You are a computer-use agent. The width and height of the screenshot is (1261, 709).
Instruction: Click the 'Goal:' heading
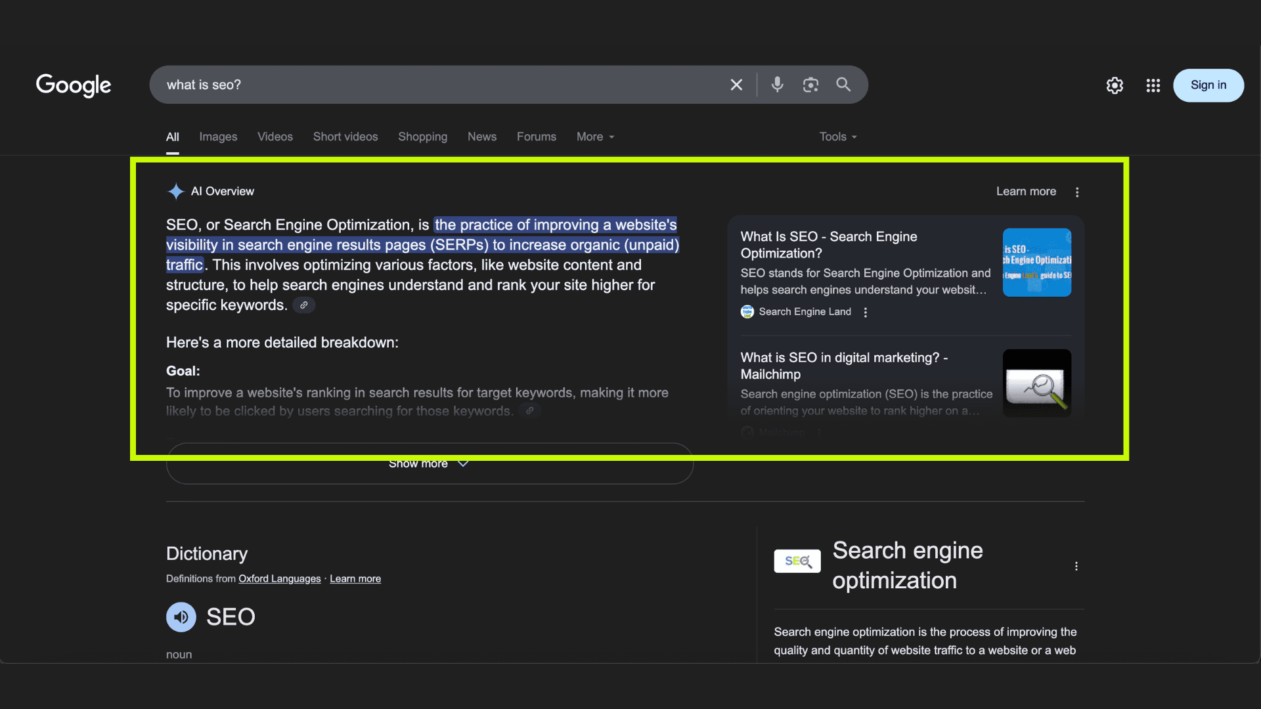[x=183, y=371]
